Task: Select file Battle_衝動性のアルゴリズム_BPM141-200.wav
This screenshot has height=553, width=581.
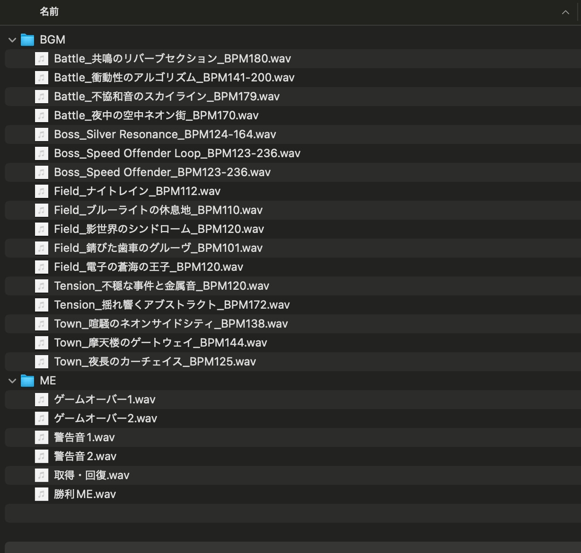Action: coord(174,78)
